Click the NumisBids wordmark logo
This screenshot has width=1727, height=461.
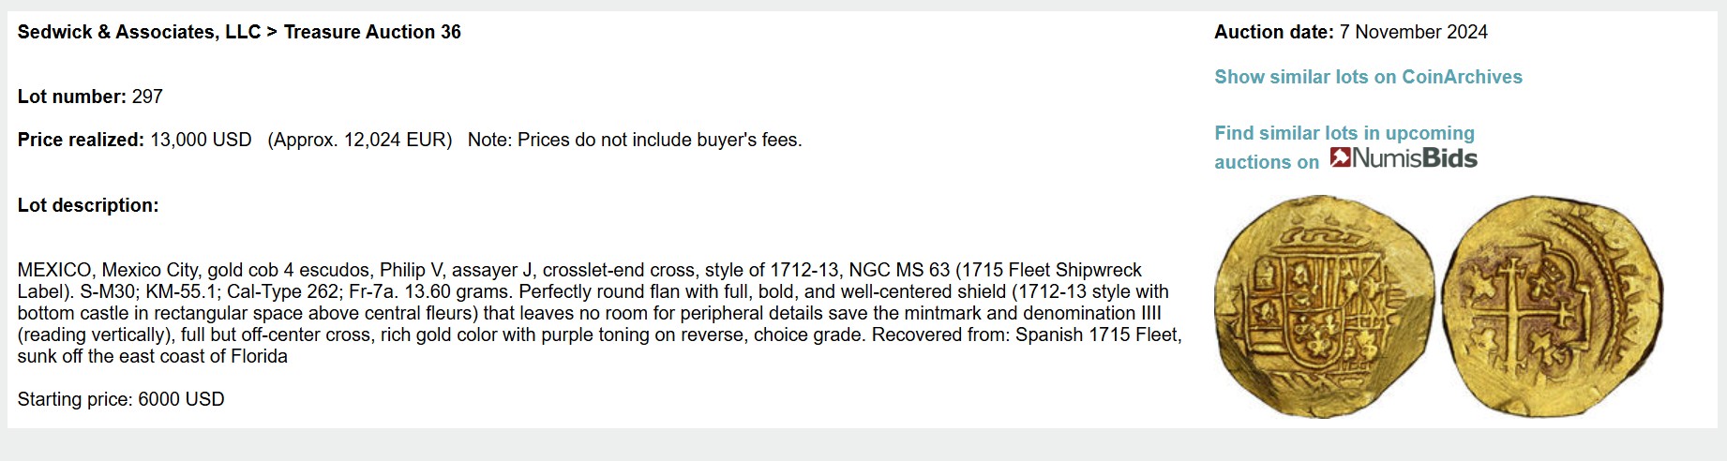pyautogui.click(x=1415, y=158)
